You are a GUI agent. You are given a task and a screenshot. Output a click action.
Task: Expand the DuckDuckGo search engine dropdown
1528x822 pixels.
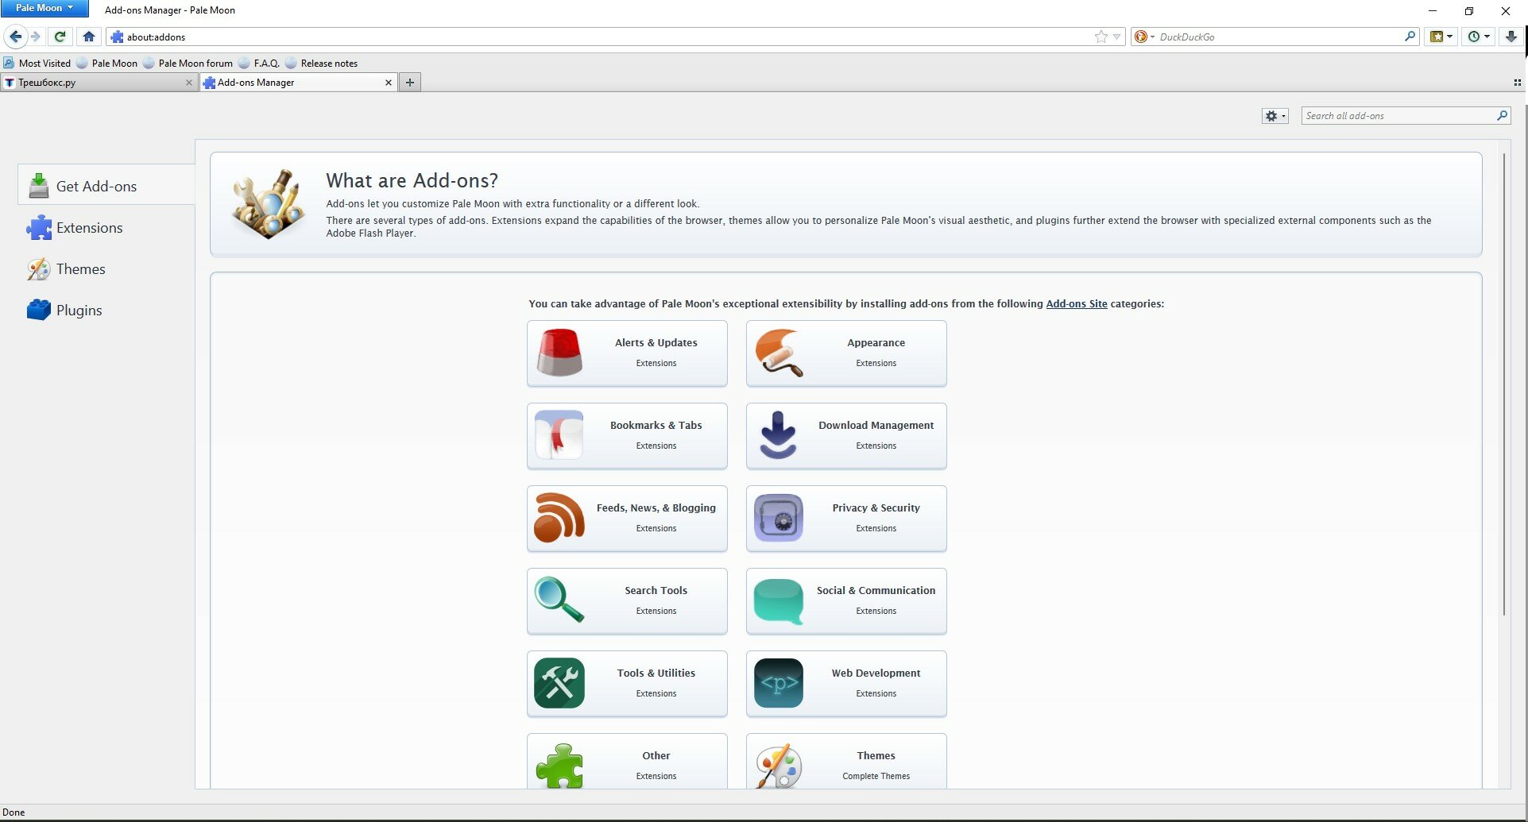coord(1144,37)
